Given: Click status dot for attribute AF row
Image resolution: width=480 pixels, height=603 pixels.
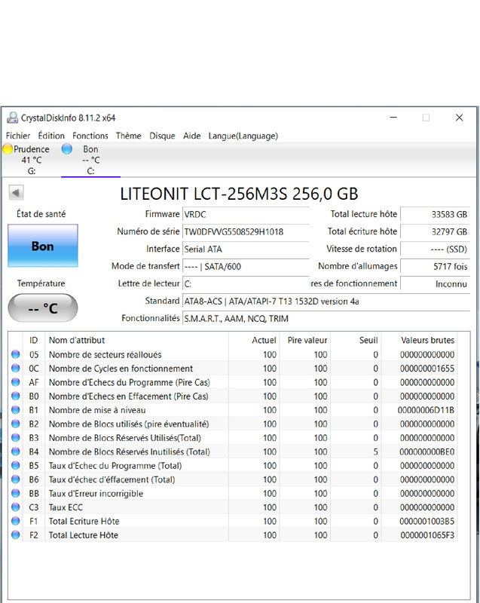Looking at the screenshot, I should (15, 382).
